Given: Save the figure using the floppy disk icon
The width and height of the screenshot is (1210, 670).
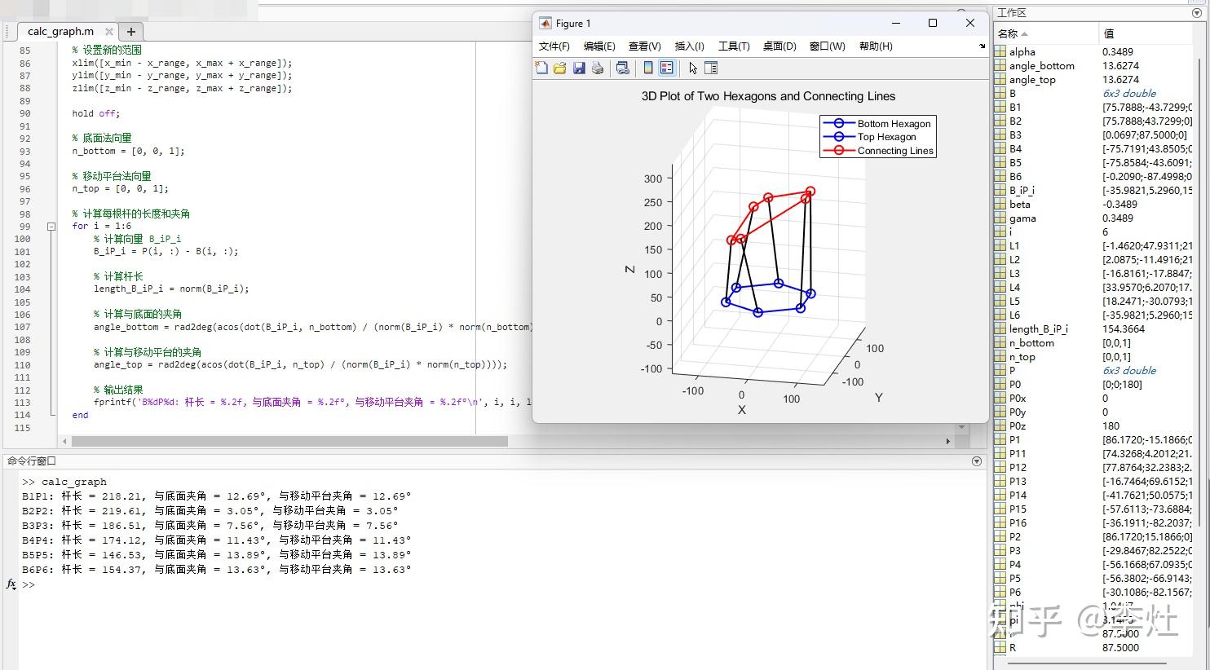Looking at the screenshot, I should click(x=579, y=68).
